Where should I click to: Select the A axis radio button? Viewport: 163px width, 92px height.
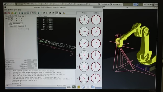click(x=11, y=21)
